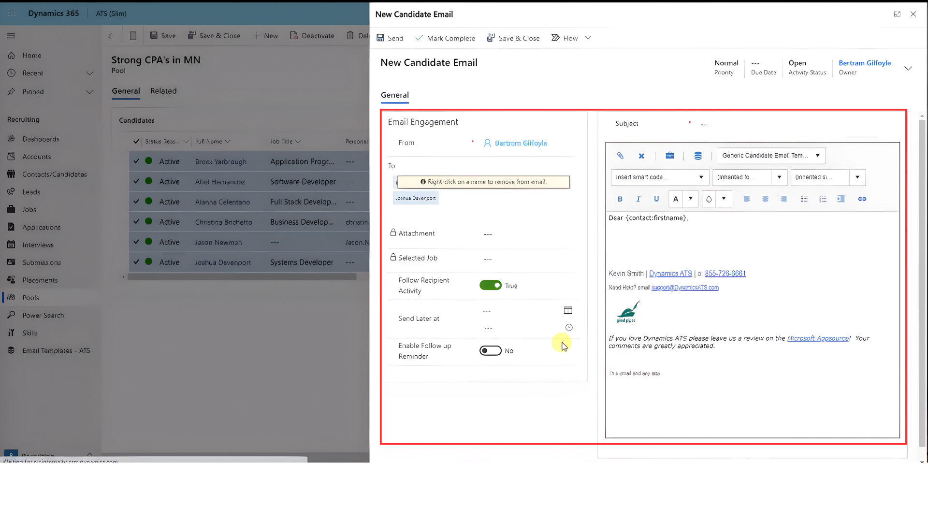Open the Microsoft Appsource link
This screenshot has height=522, width=928.
[x=818, y=338]
